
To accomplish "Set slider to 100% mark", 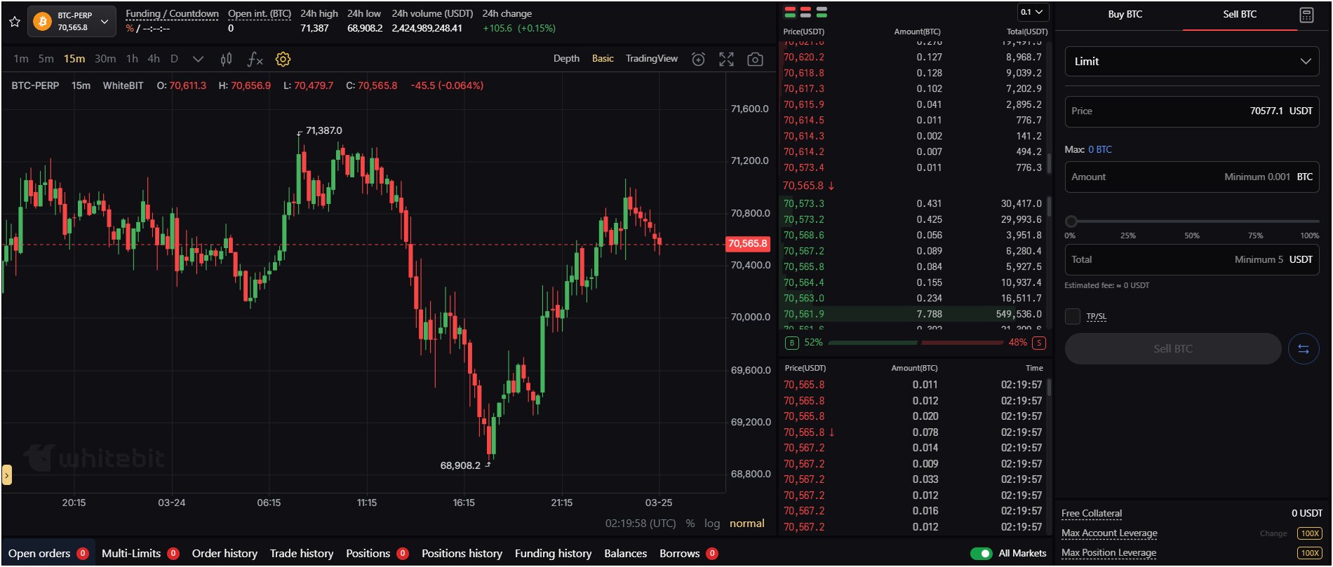I will pyautogui.click(x=1309, y=235).
